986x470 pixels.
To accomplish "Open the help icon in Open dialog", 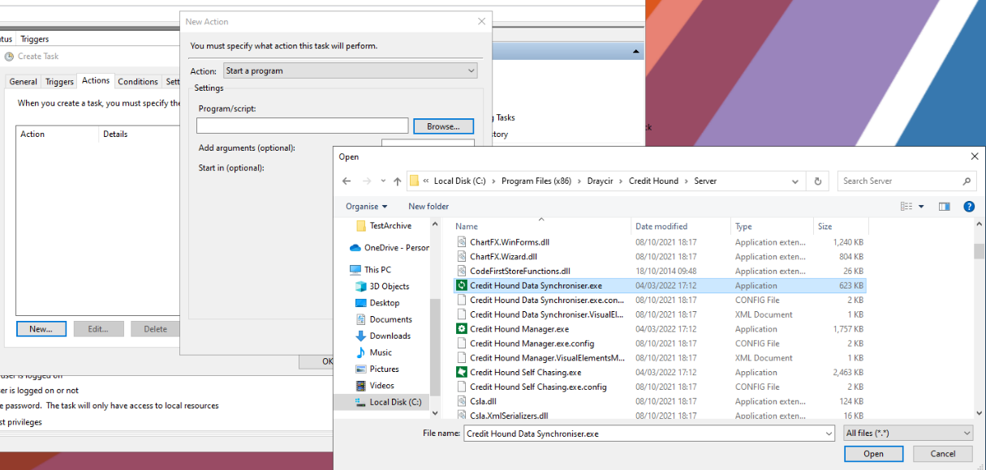I will coord(969,207).
